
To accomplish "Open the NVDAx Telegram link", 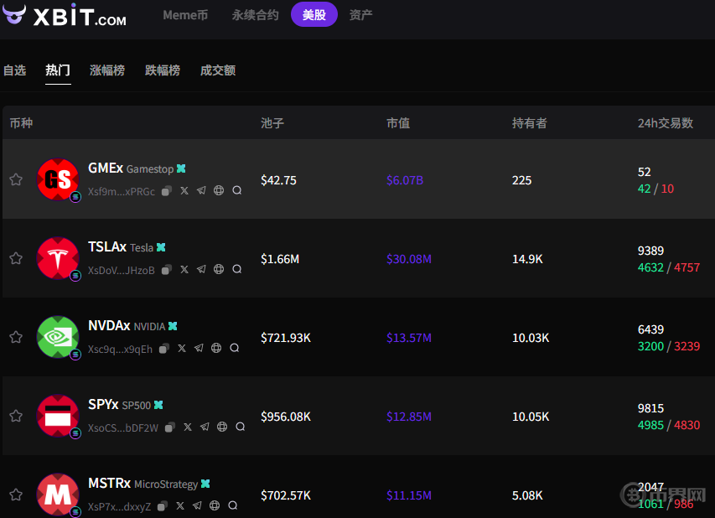I will tap(199, 349).
